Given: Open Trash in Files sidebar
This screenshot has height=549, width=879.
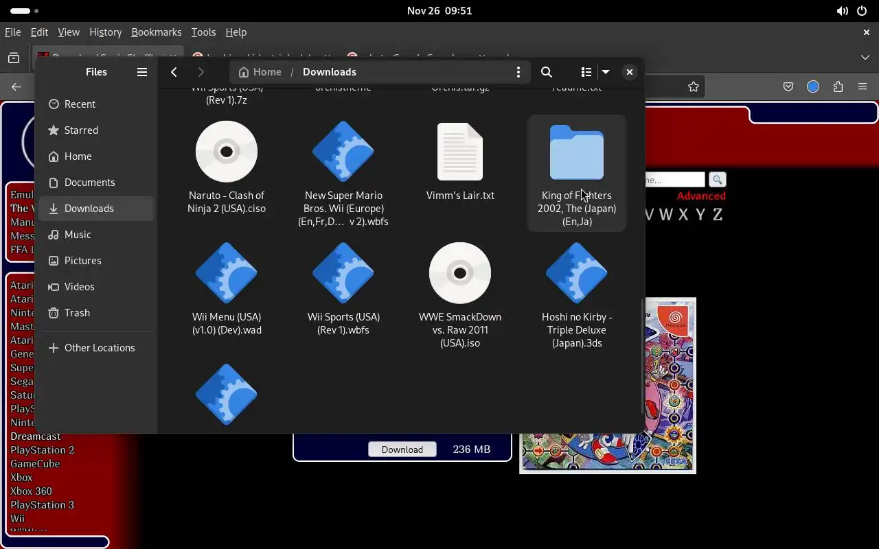Looking at the screenshot, I should click(x=96, y=313).
